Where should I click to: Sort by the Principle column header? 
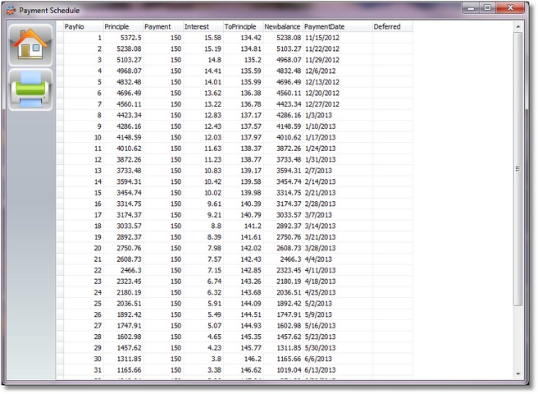pyautogui.click(x=122, y=26)
